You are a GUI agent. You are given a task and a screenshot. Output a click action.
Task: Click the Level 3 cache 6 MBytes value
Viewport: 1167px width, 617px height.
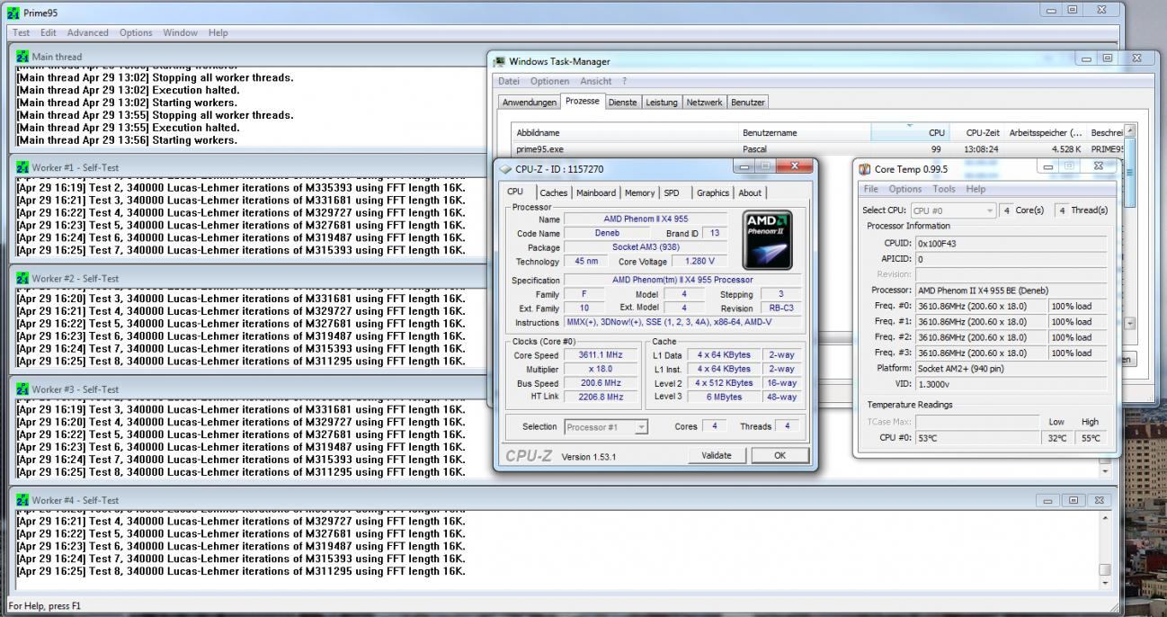724,397
